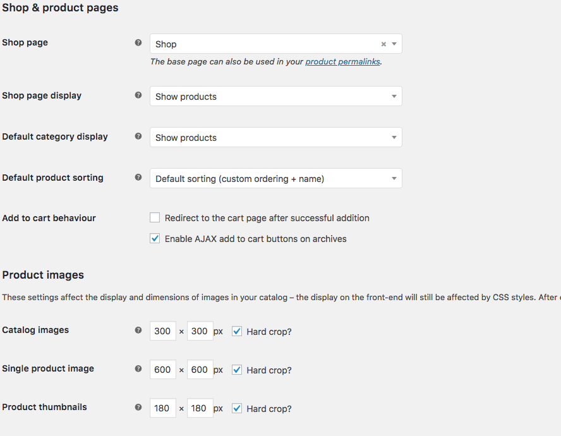Viewport: 561px width, 436px height.
Task: Click the 'Single product image' label
Action: (x=48, y=368)
